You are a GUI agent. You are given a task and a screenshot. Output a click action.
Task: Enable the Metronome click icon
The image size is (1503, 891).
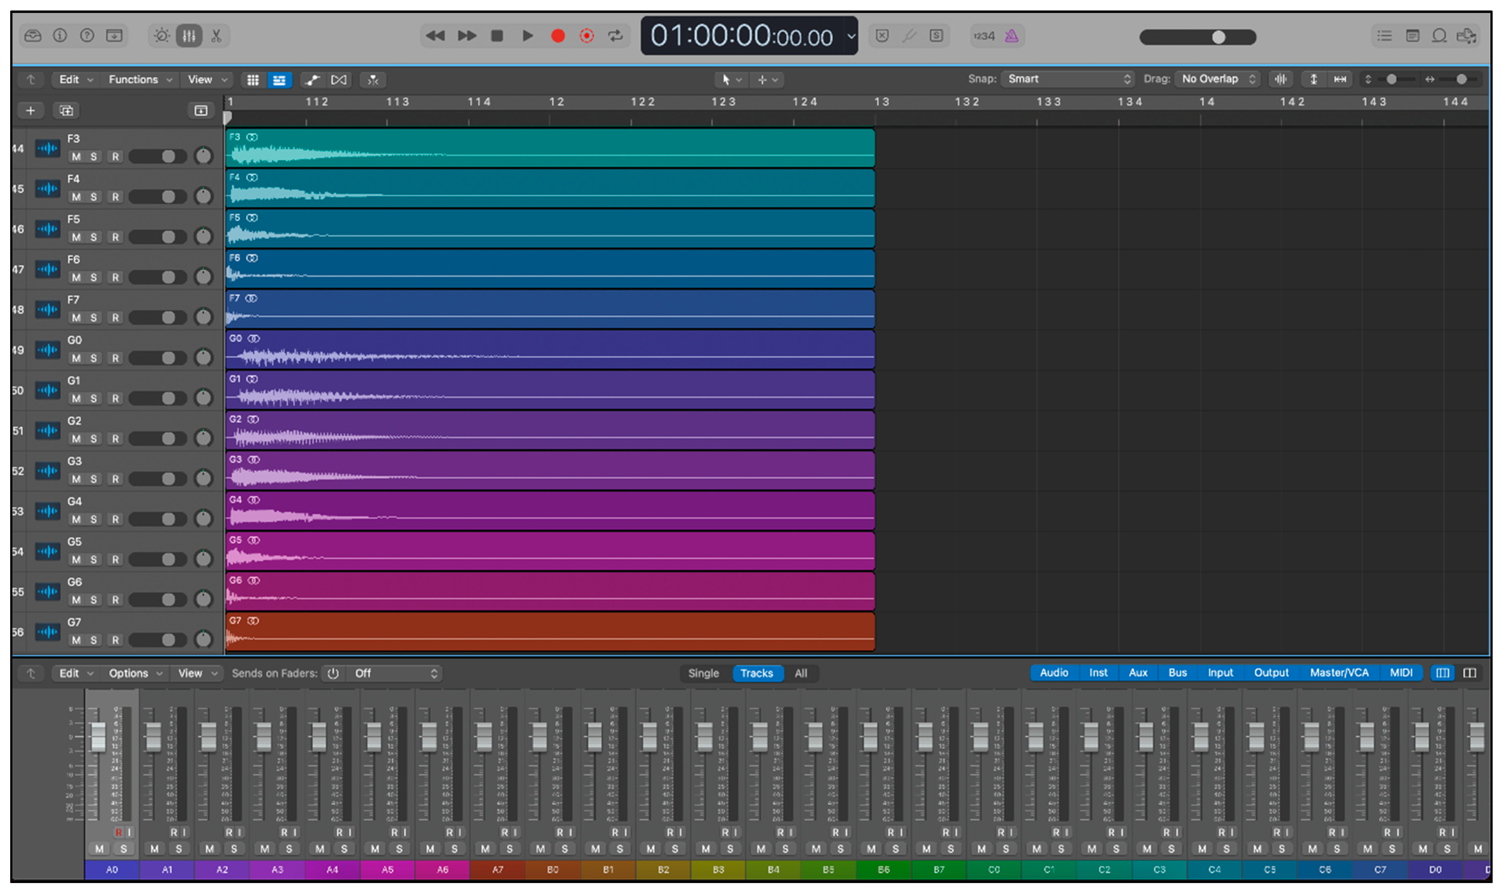[1012, 36]
